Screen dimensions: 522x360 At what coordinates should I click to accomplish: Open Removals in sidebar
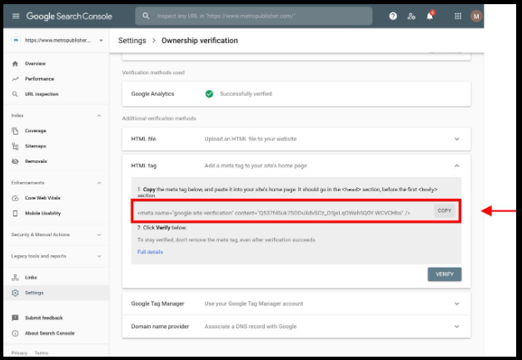36,161
